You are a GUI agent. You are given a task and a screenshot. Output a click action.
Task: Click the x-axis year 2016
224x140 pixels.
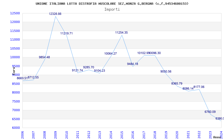coord(133,135)
